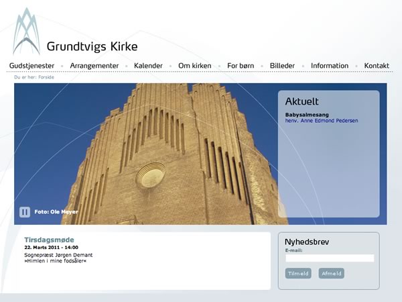Viewport: 402px width, 302px height.
Task: Click the Aktuelt panel heading
Action: click(x=301, y=102)
